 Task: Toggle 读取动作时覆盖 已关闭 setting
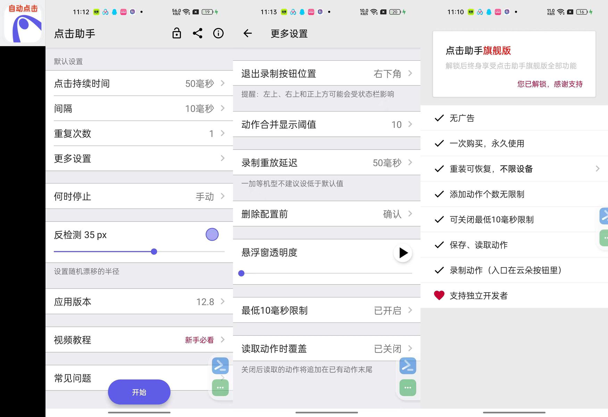(x=327, y=348)
